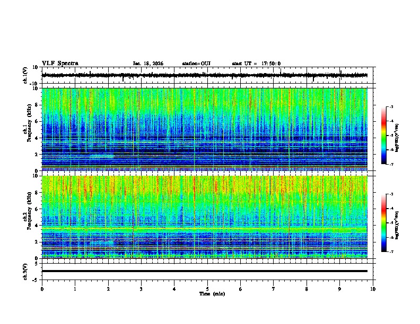Click the ch.1 colorbar log(PSD) units label
The width and height of the screenshot is (420, 324).
pyautogui.click(x=397, y=138)
